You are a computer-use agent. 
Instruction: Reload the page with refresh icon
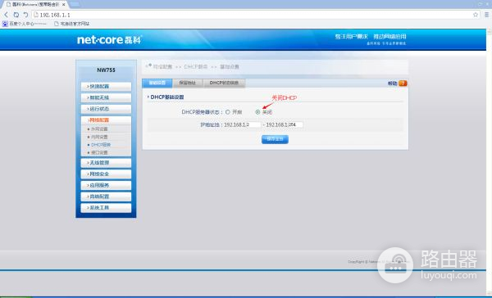[16, 15]
